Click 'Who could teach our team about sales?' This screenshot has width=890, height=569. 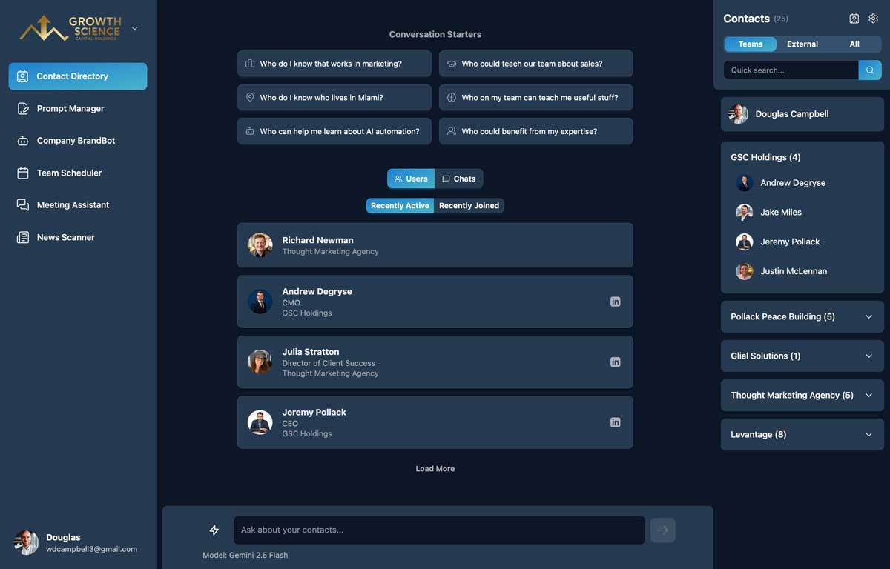536,64
